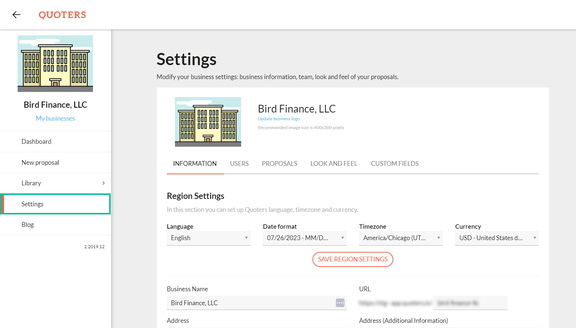Screen dimensions: 576x328
Task: Click the business logo image in Settings
Action: point(208,122)
